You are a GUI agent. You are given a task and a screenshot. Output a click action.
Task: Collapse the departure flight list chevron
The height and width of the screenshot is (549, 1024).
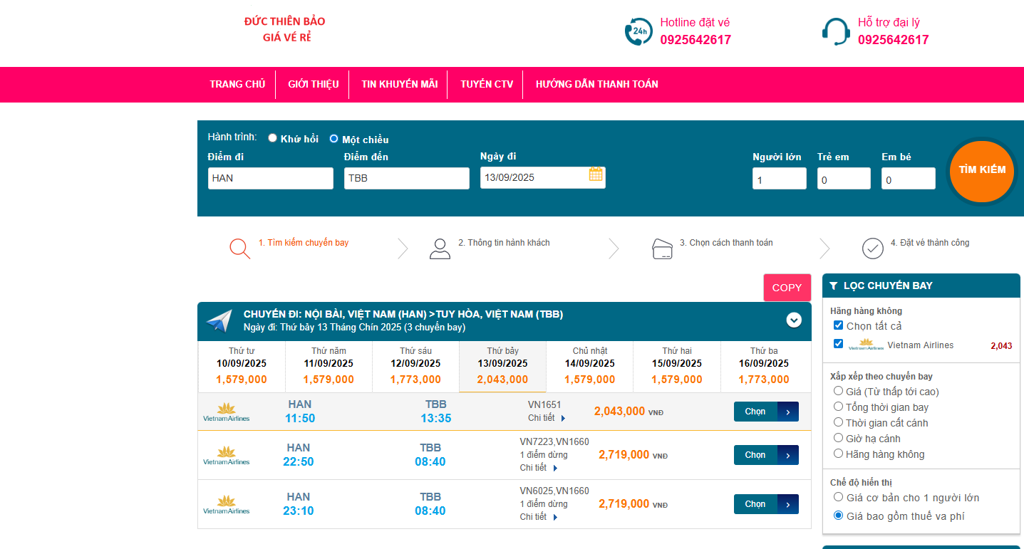pyautogui.click(x=794, y=320)
